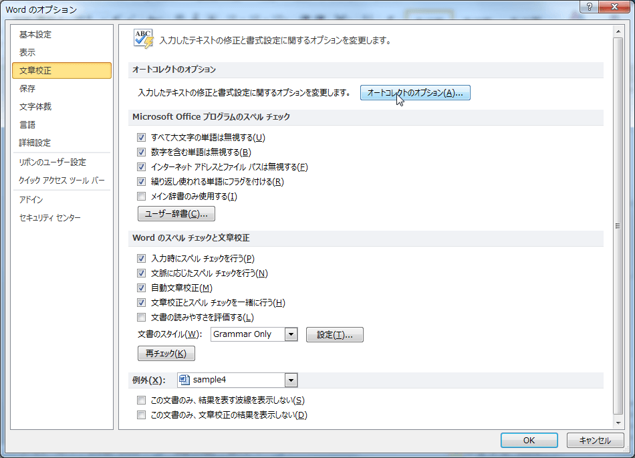Screen dimensions: 635x458
Task: Open the help question mark button
Action: (x=590, y=7)
